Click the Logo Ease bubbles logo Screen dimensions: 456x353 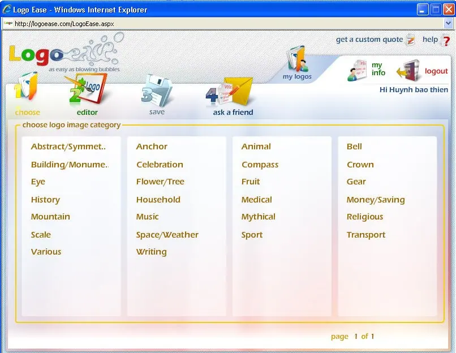[x=67, y=53]
